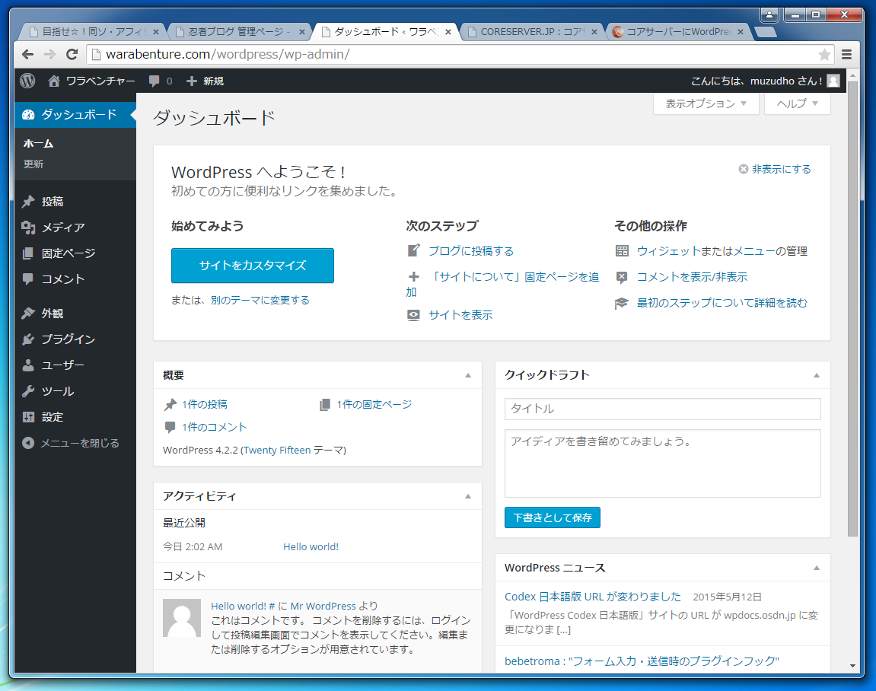The width and height of the screenshot is (876, 691).
Task: Reload the page with refresh icon
Action: pos(72,54)
